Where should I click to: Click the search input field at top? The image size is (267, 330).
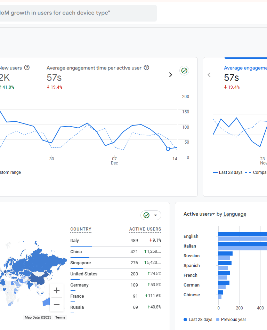(x=78, y=13)
